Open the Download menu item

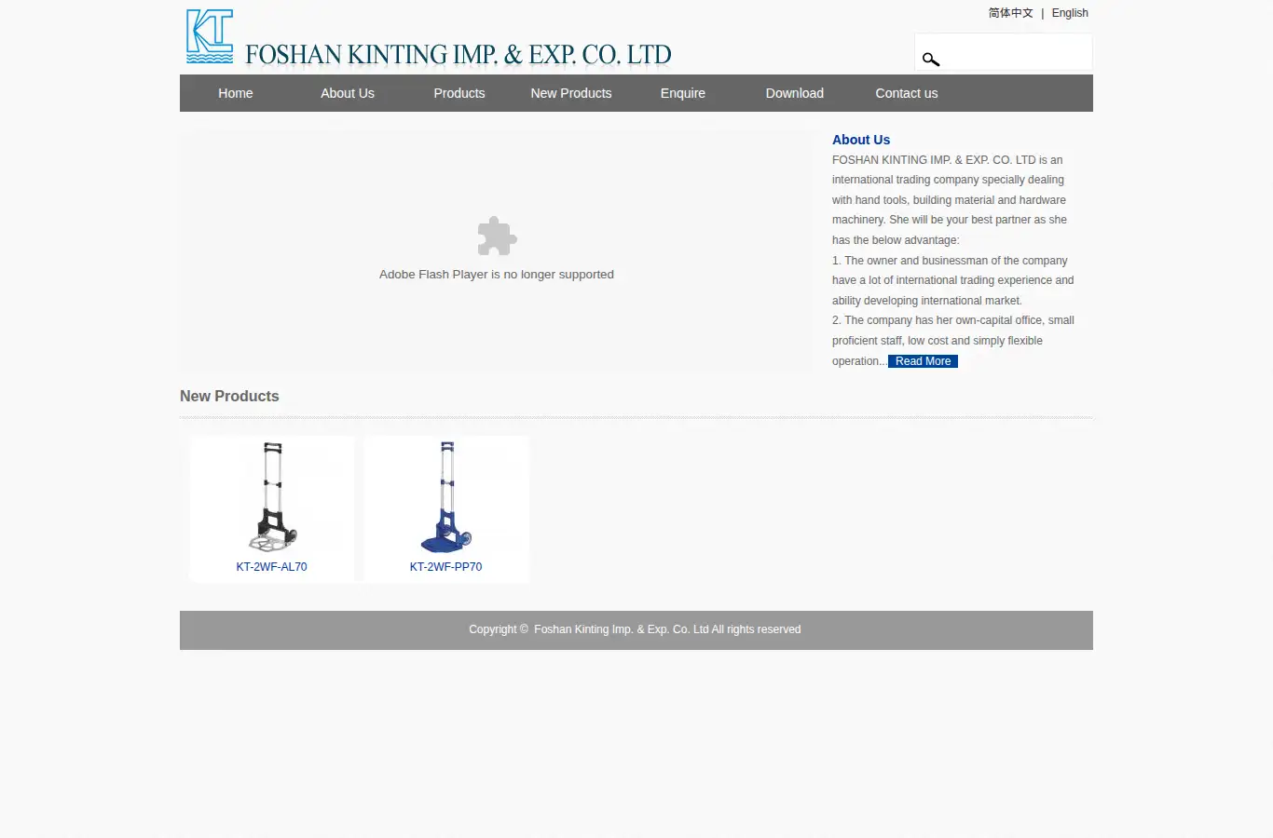[795, 93]
